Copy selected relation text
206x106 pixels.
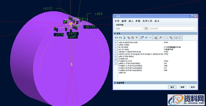coord(129,38)
